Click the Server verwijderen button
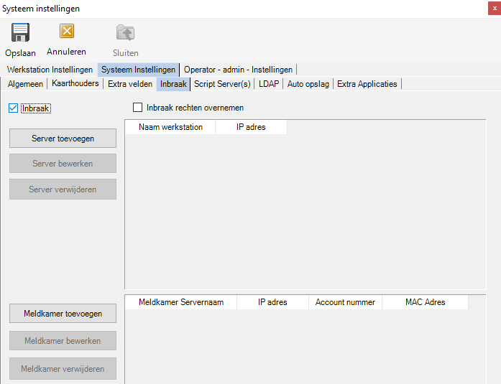This screenshot has height=384, width=501. [x=63, y=189]
